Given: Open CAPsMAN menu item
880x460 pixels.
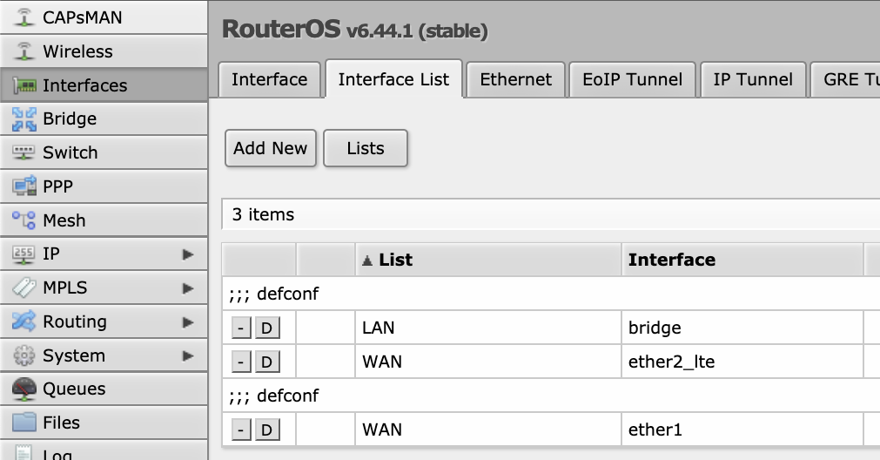Looking at the screenshot, I should 104,17.
